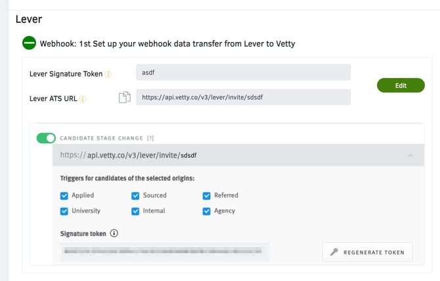Click the green Edit button
The image size is (440, 281).
click(x=401, y=85)
